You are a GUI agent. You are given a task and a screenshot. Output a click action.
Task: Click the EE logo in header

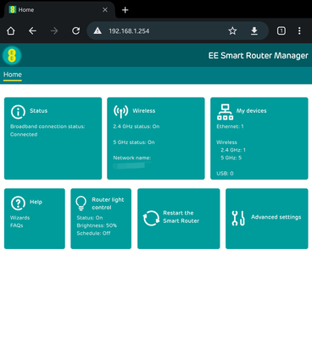(x=12, y=55)
